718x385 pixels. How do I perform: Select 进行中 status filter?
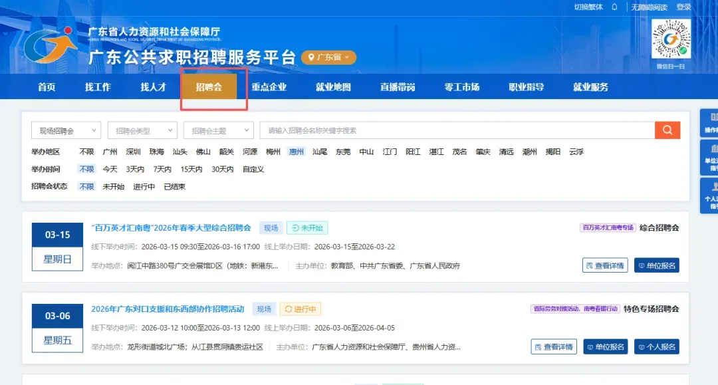[144, 186]
